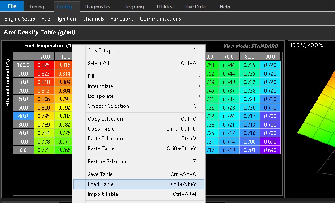This screenshot has width=335, height=203.
Task: Open the Utilites tab
Action: tap(165, 7)
